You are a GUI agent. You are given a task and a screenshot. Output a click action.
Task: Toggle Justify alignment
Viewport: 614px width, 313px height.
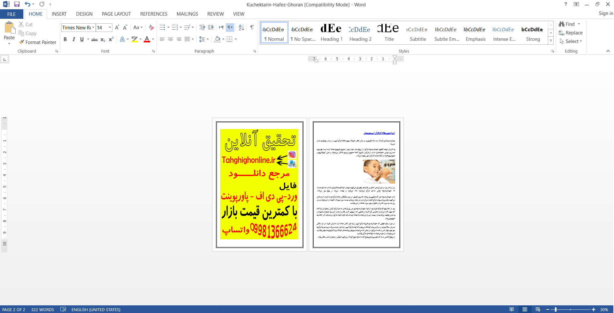[x=187, y=39]
